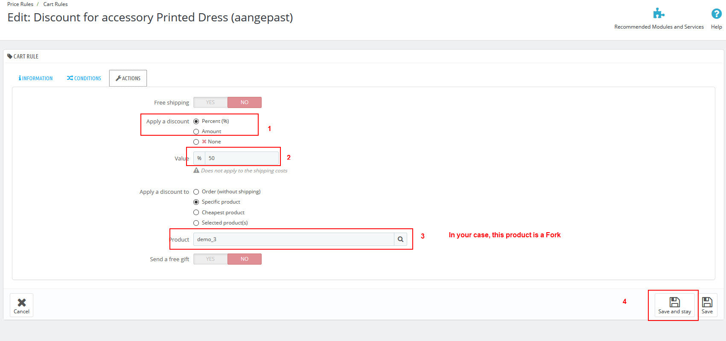Set Send a free gift to YES
This screenshot has width=726, height=341.
[210, 259]
